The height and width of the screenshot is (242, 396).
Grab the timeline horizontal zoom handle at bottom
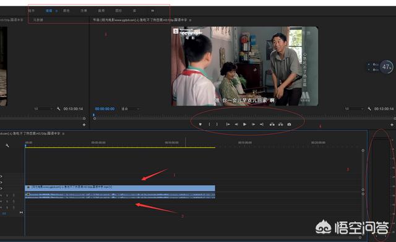(x=360, y=238)
